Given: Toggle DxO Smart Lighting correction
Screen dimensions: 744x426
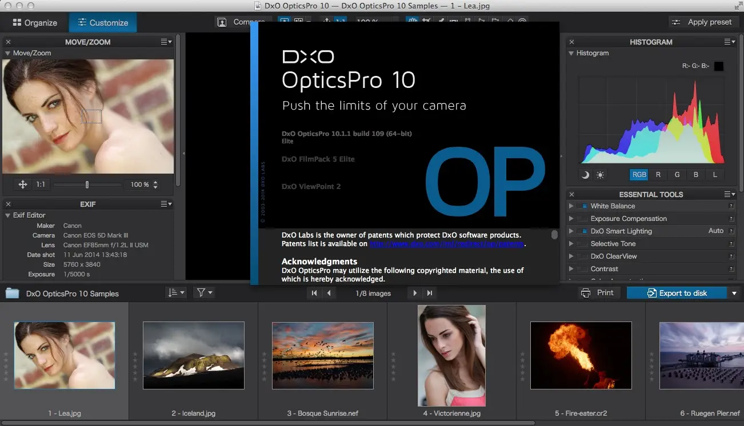Looking at the screenshot, I should pos(582,231).
